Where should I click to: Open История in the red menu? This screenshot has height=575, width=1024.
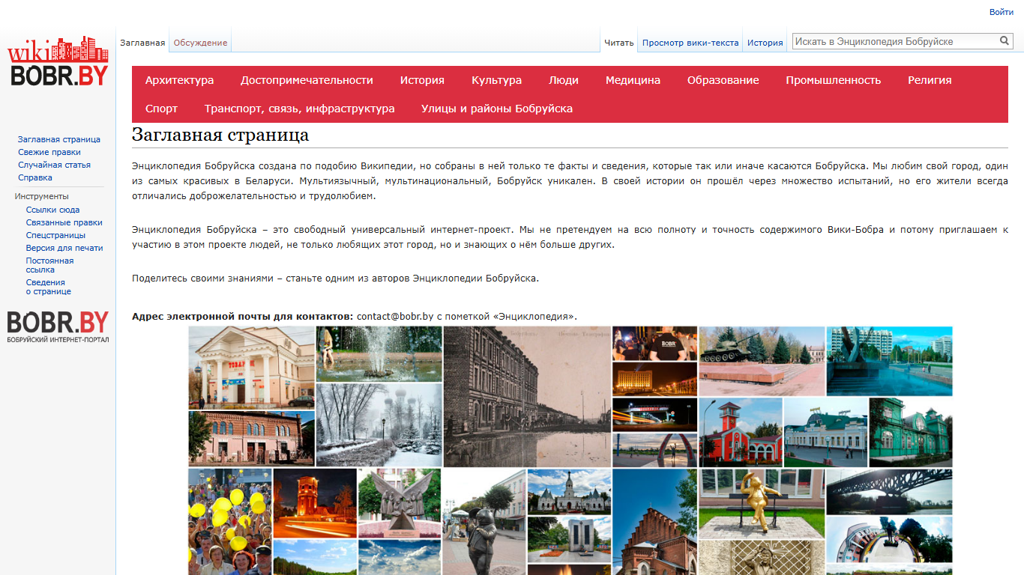tap(422, 80)
